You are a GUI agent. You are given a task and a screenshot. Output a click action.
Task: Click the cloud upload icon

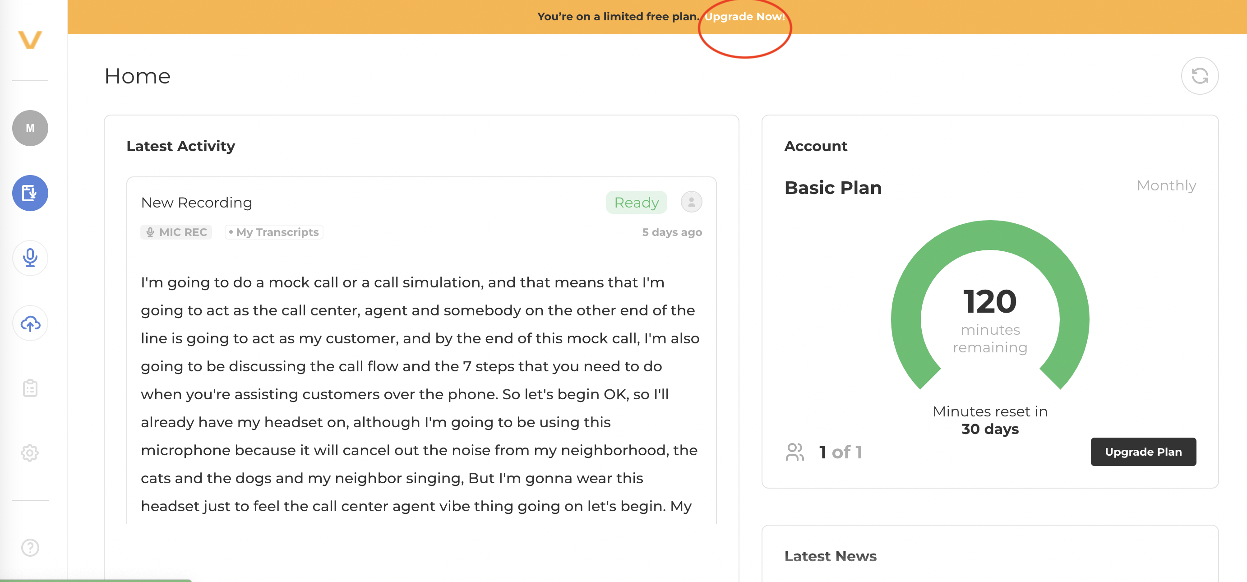coord(30,323)
